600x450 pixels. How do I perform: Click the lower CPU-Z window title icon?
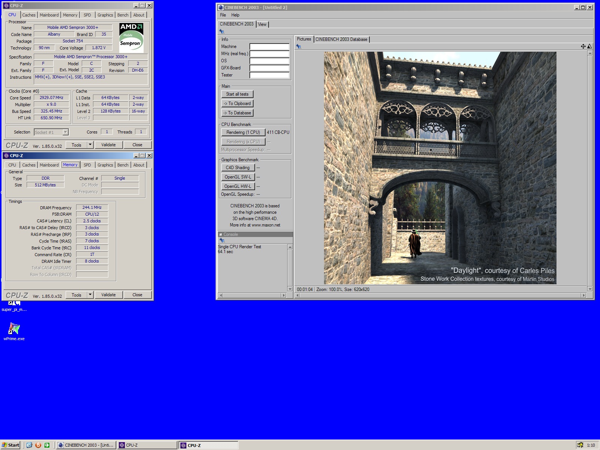(x=6, y=156)
